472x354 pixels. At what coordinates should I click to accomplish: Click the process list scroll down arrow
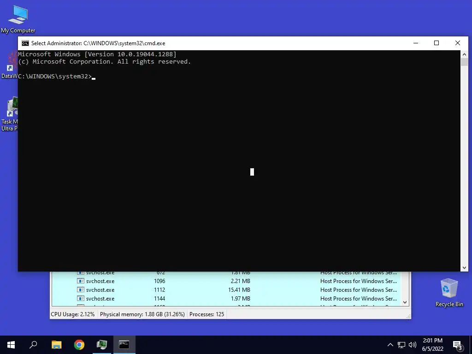405,302
